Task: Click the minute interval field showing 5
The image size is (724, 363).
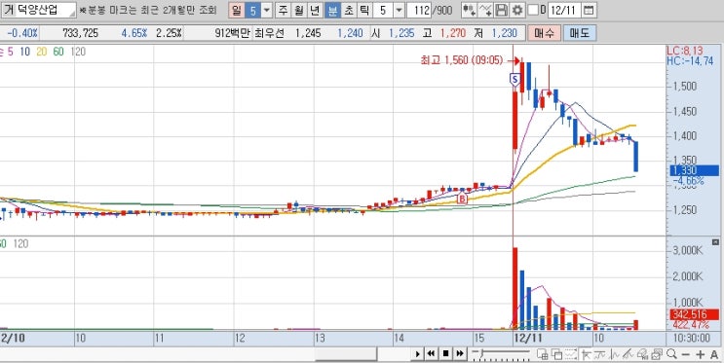Action: coord(383,10)
